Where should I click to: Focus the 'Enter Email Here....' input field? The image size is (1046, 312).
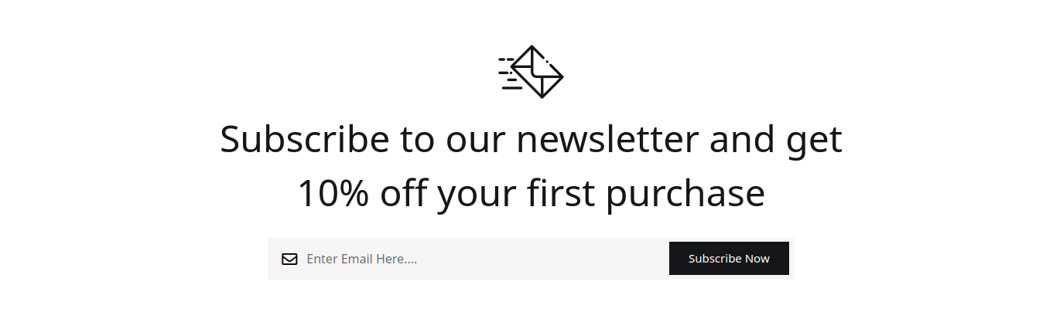[x=468, y=259]
